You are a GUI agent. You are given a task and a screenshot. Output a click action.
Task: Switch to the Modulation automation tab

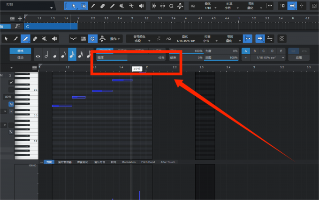(128, 162)
